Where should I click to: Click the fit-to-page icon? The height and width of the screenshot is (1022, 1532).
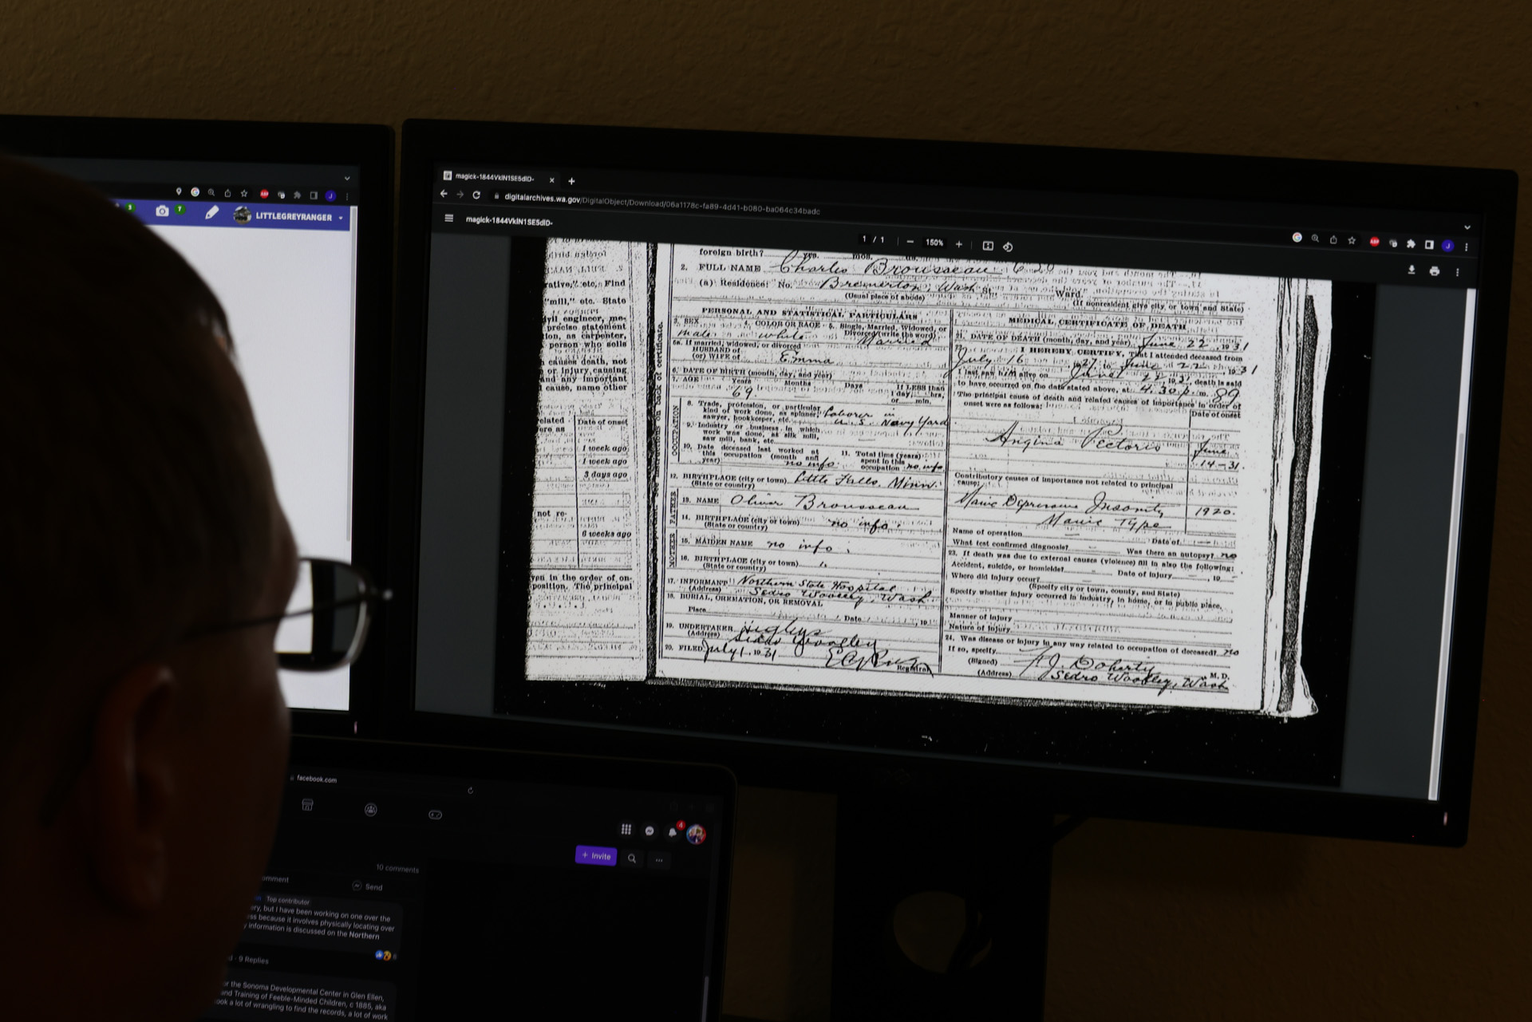pyautogui.click(x=987, y=246)
